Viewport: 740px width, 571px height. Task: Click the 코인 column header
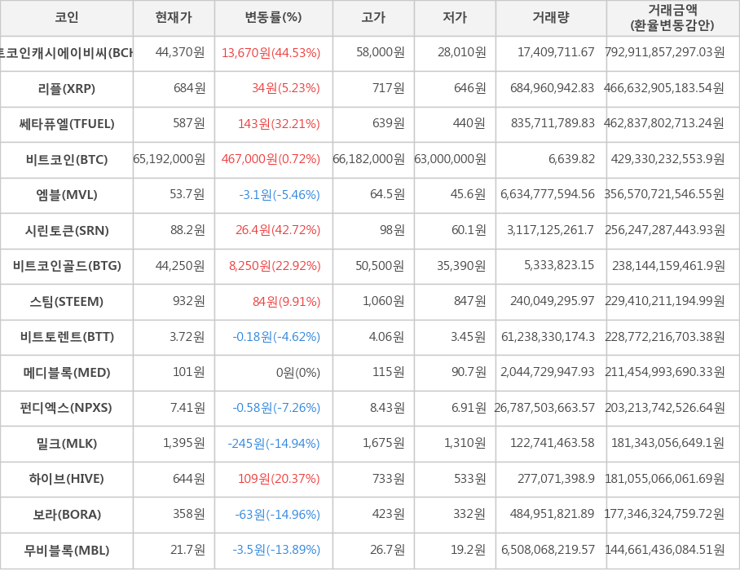tap(66, 17)
